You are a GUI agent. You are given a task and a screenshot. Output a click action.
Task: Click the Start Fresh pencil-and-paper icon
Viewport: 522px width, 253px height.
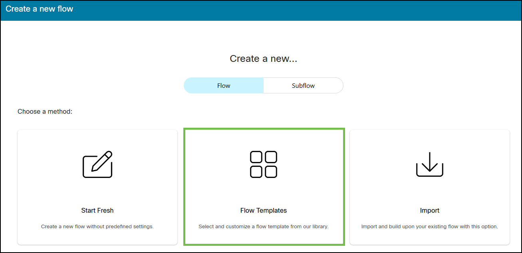coord(97,164)
